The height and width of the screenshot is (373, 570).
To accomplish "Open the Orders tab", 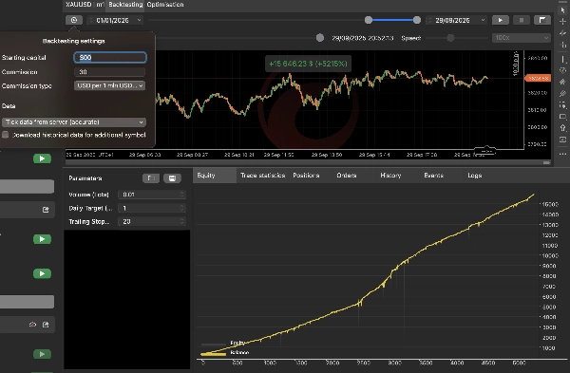I will click(x=347, y=176).
